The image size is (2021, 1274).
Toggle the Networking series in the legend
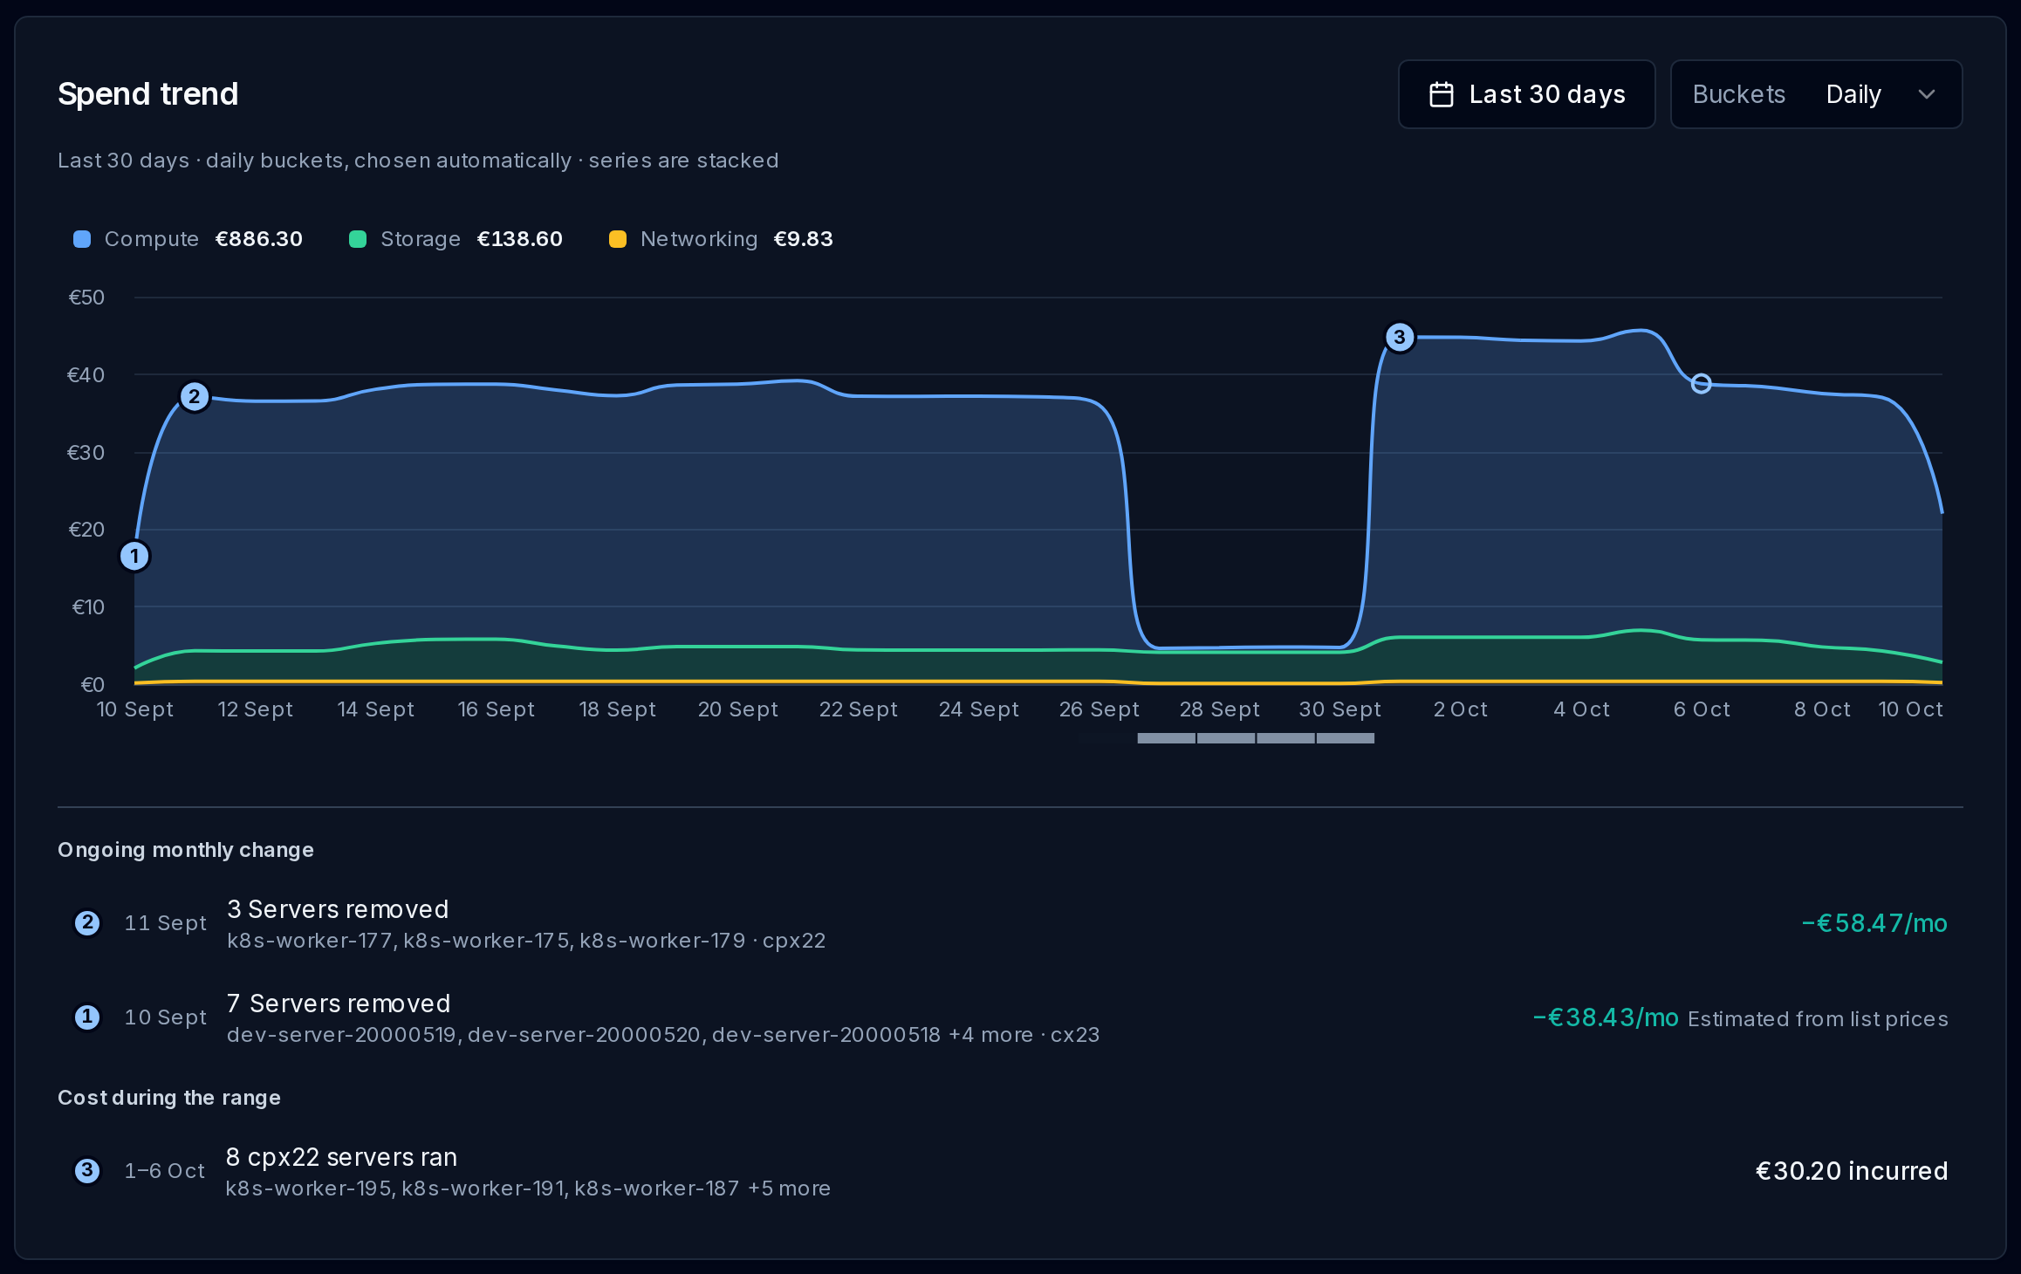(x=721, y=239)
